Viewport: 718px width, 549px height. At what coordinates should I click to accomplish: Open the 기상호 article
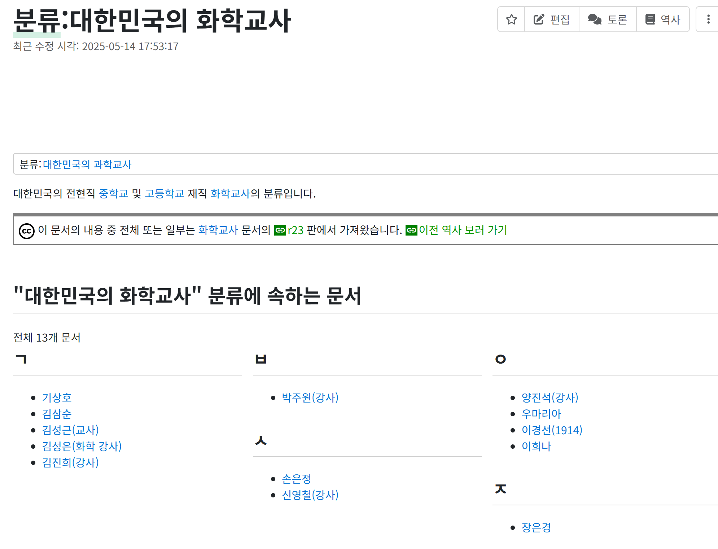(x=57, y=398)
